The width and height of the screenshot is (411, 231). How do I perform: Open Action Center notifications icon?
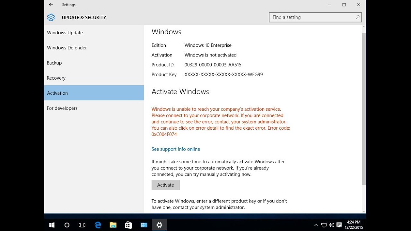339,225
